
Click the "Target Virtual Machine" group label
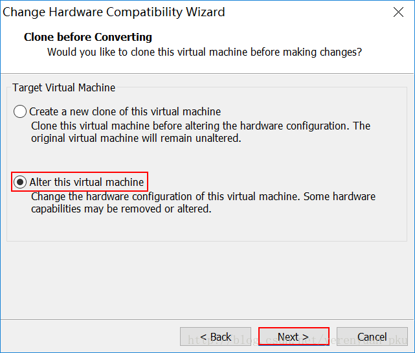click(x=63, y=87)
